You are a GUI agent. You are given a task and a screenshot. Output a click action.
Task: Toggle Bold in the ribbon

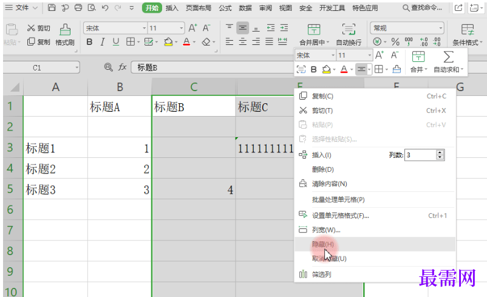tap(89, 42)
